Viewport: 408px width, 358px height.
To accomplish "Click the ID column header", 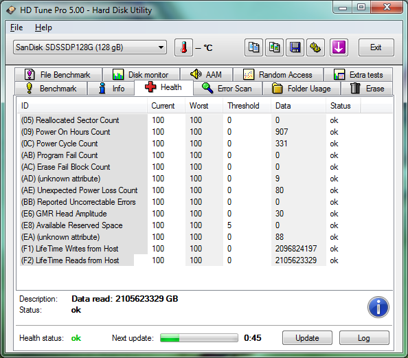I will click(82, 106).
